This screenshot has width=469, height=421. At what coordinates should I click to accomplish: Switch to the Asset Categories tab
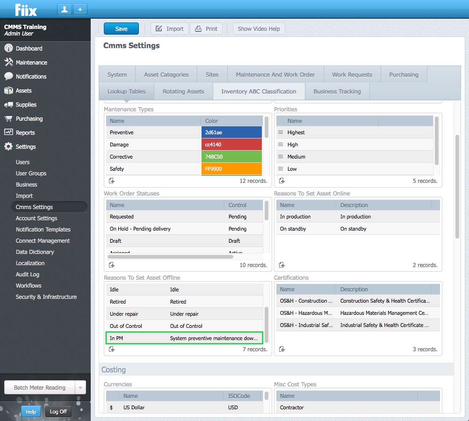coord(166,74)
